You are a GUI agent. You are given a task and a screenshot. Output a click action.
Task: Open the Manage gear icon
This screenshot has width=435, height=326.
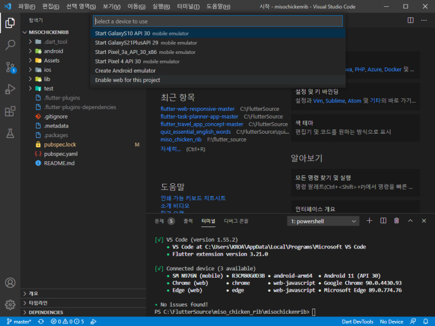[x=10, y=305]
